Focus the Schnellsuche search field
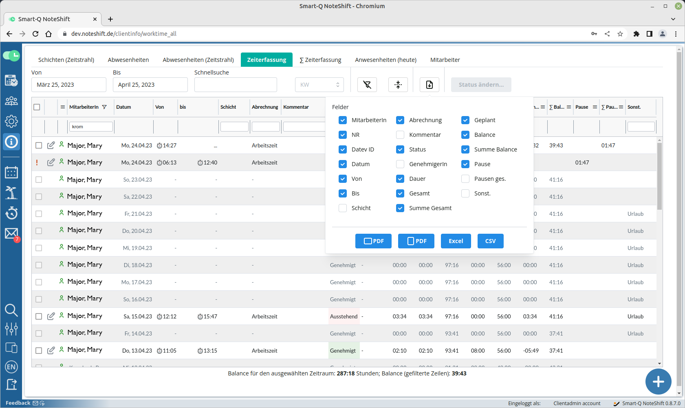Viewport: 685px width, 408px height. tap(236, 85)
